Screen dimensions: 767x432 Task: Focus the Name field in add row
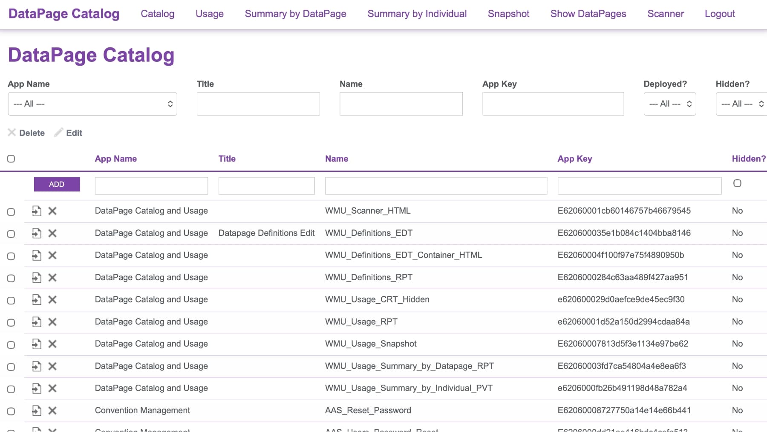pos(436,186)
